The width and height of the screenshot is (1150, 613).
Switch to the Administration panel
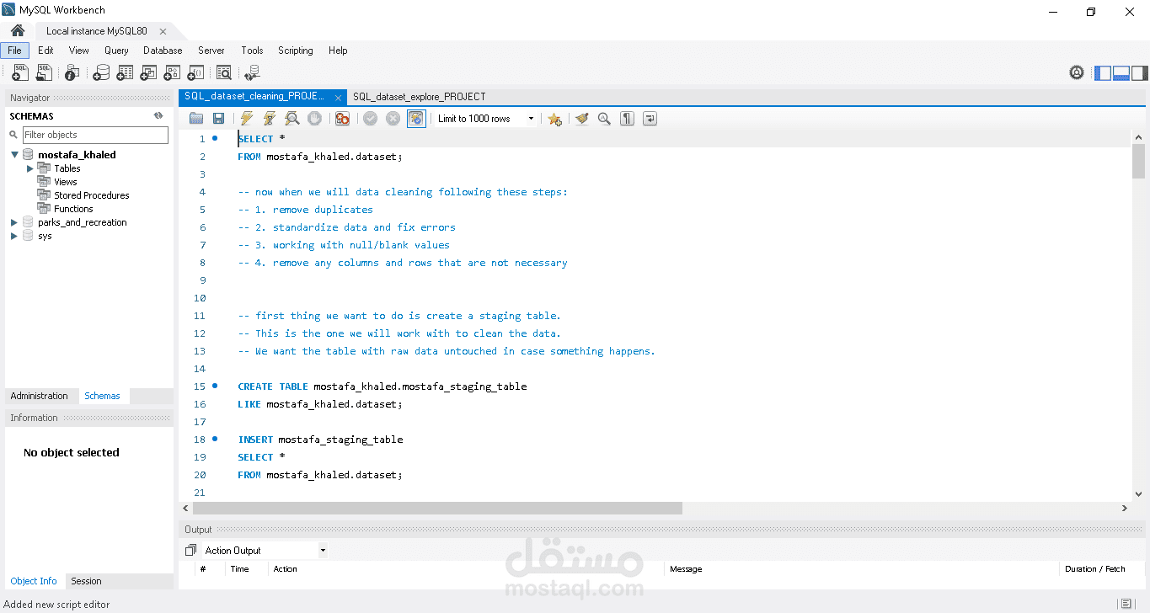[x=39, y=396]
